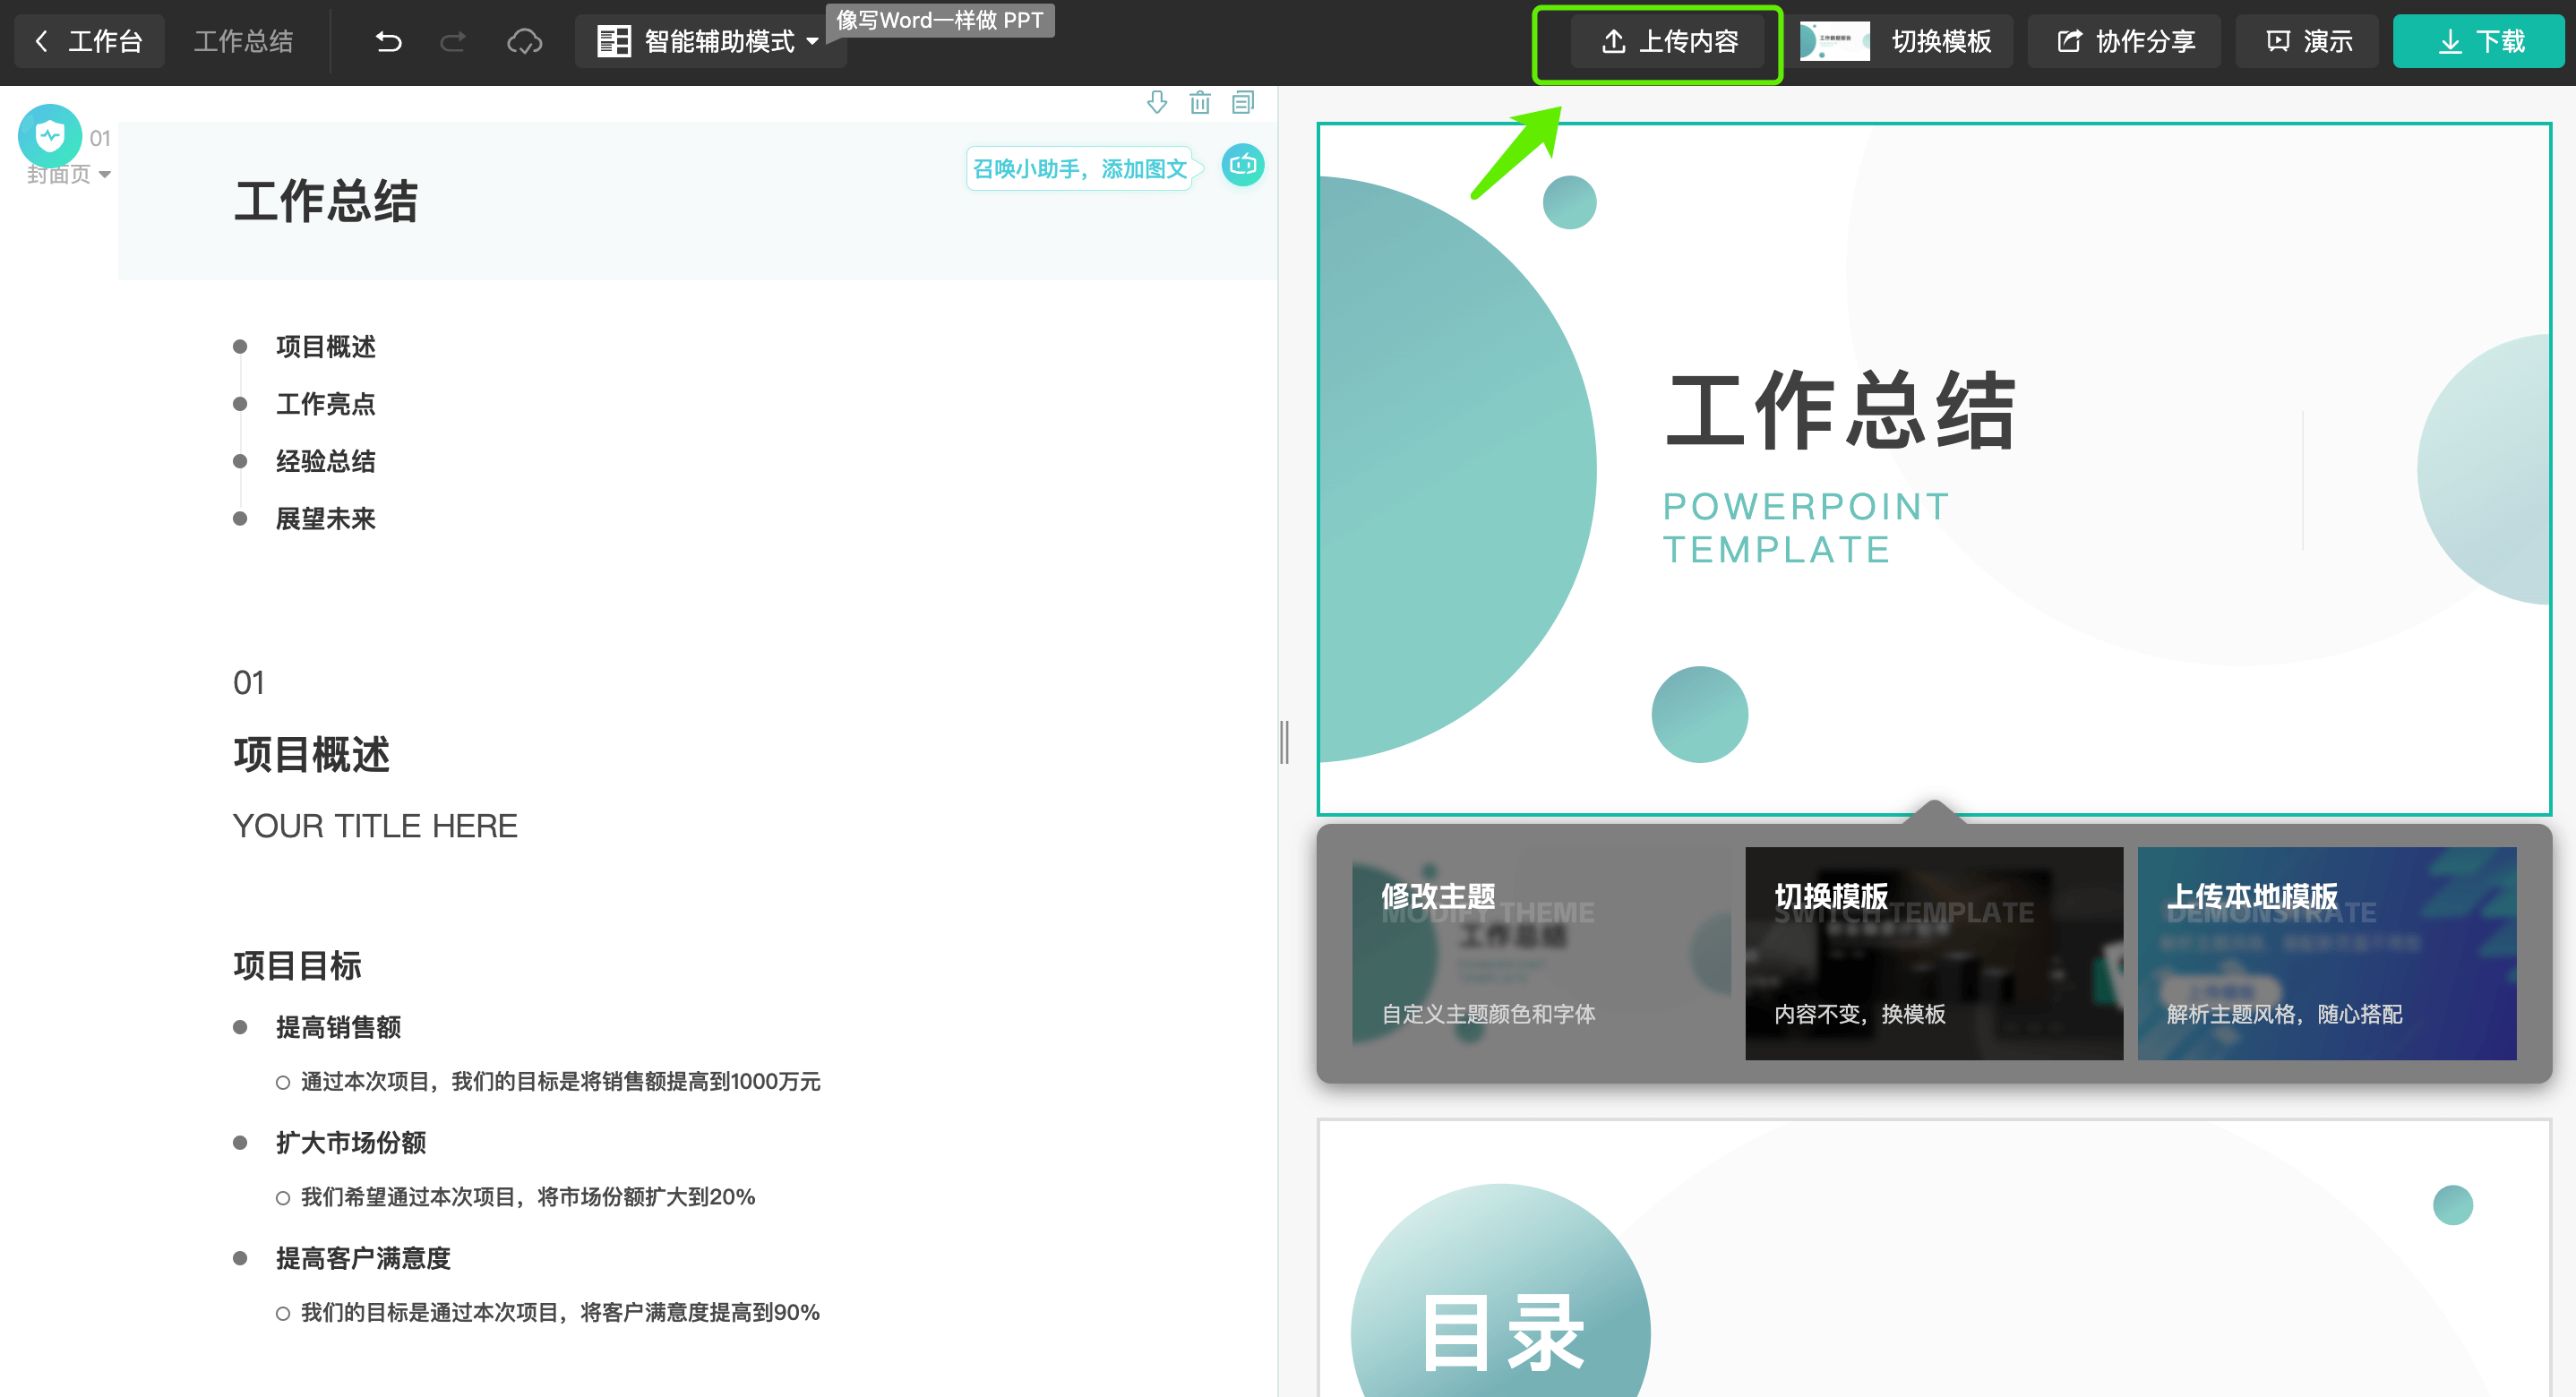Screen dimensions: 2576x1397
Task: Click the move-down arrow icon above slide
Action: pyautogui.click(x=1157, y=102)
